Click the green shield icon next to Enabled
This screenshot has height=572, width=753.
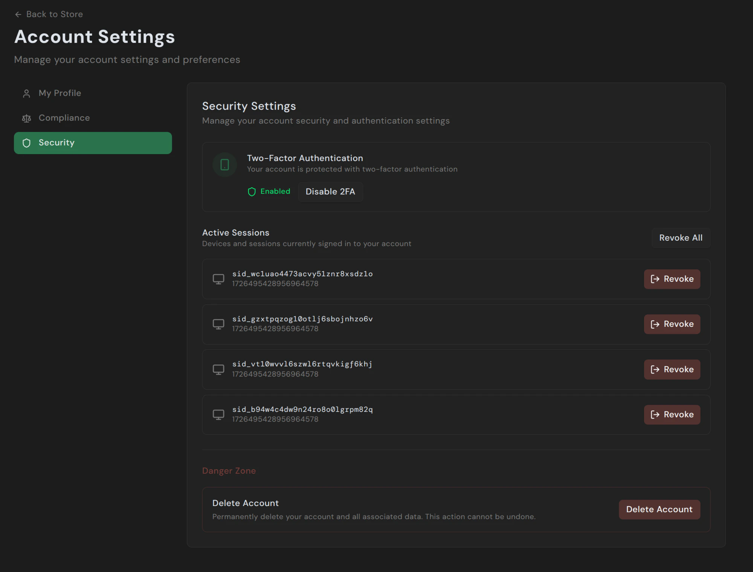[x=252, y=192]
